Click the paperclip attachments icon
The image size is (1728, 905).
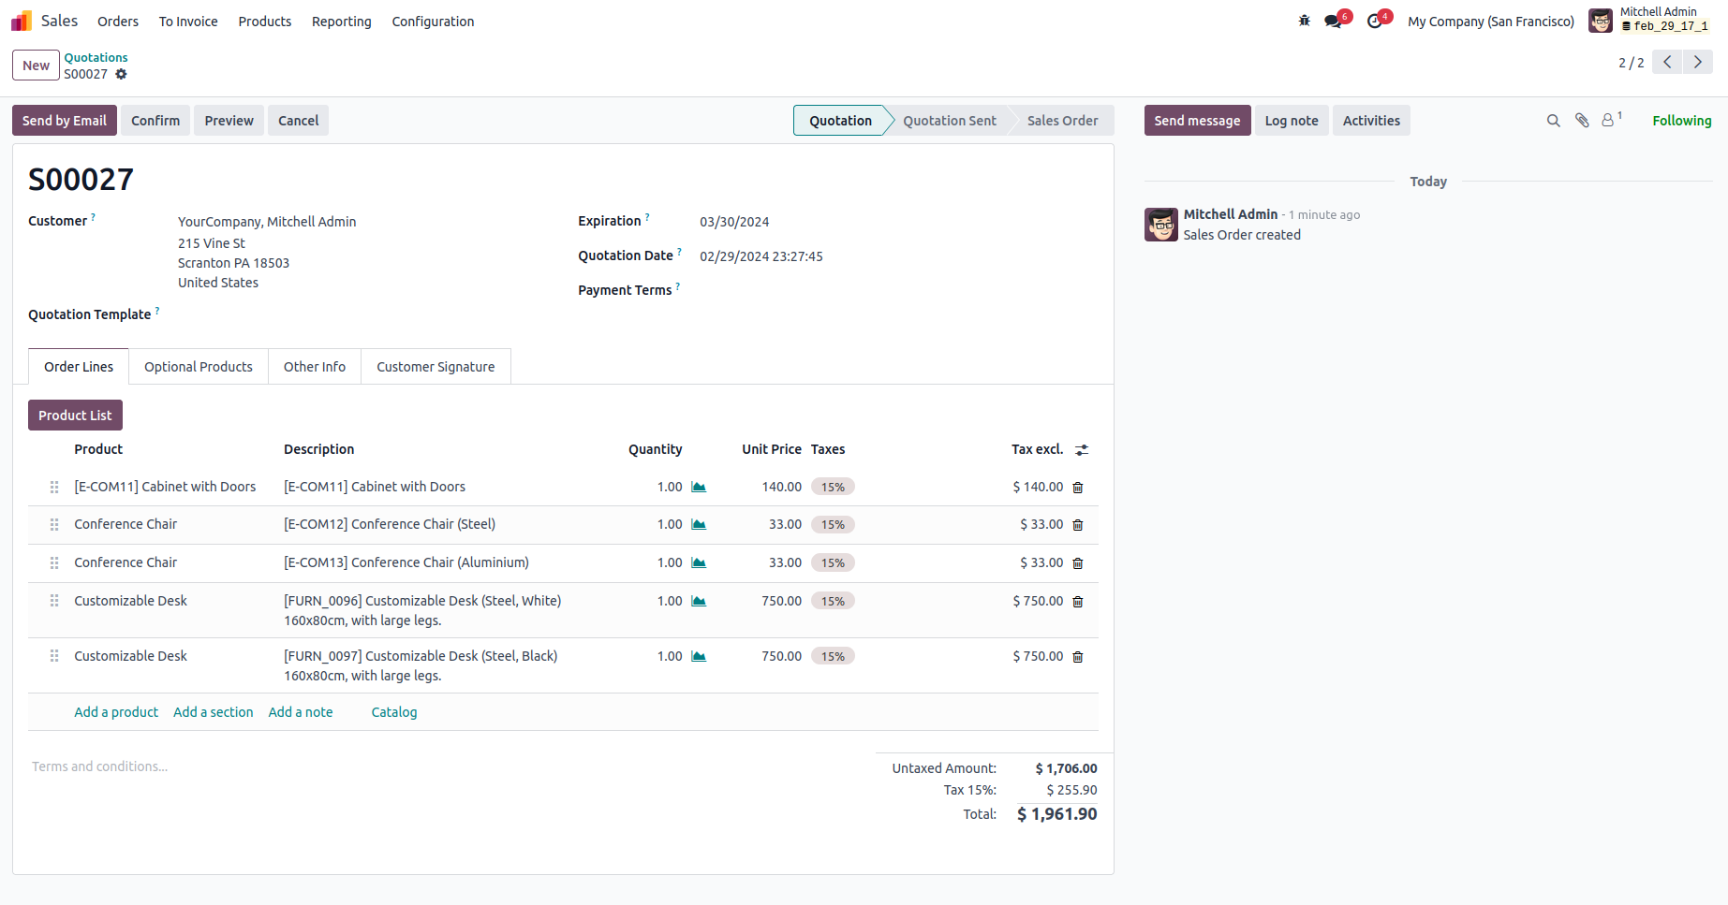1582,121
